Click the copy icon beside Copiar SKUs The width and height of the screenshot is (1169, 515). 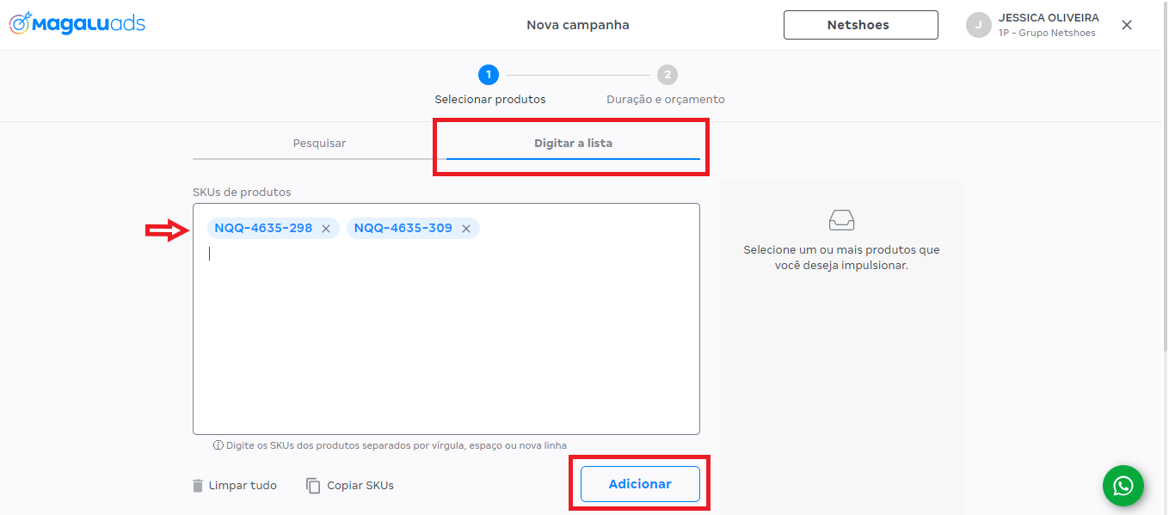tap(313, 486)
